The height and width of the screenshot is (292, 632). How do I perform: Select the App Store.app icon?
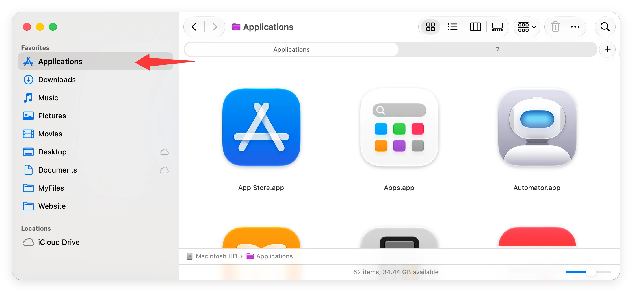tap(261, 128)
